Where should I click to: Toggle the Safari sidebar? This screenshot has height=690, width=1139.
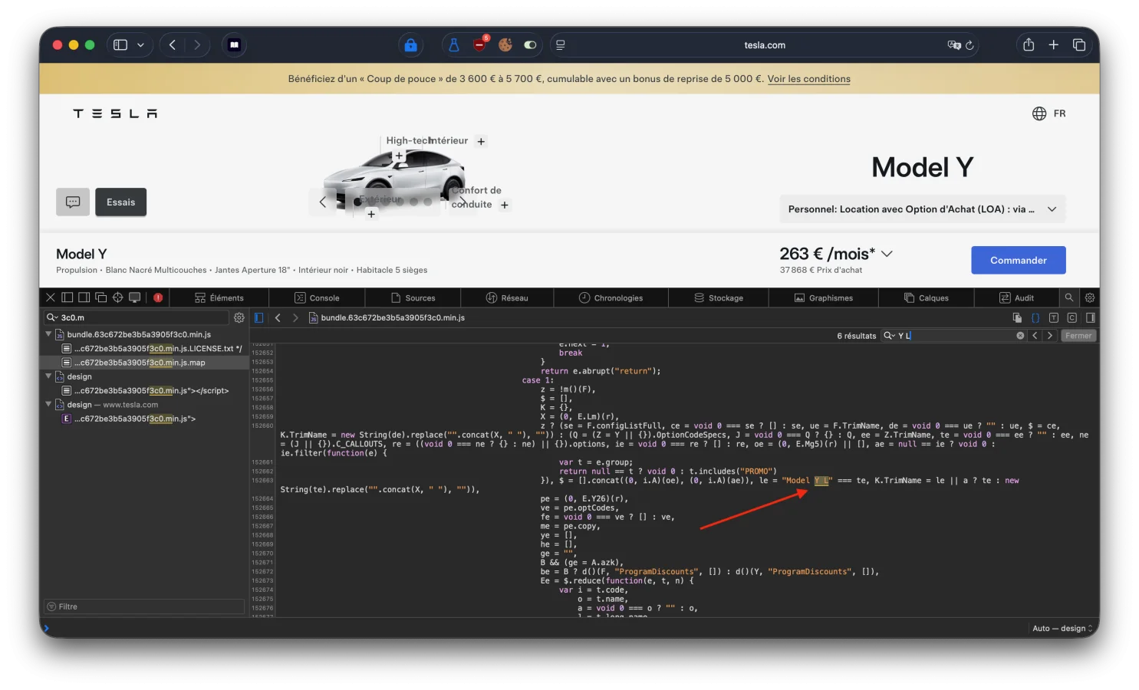pyautogui.click(x=120, y=45)
